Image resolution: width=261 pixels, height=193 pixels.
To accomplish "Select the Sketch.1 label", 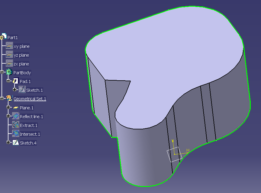I will pos(34,90).
